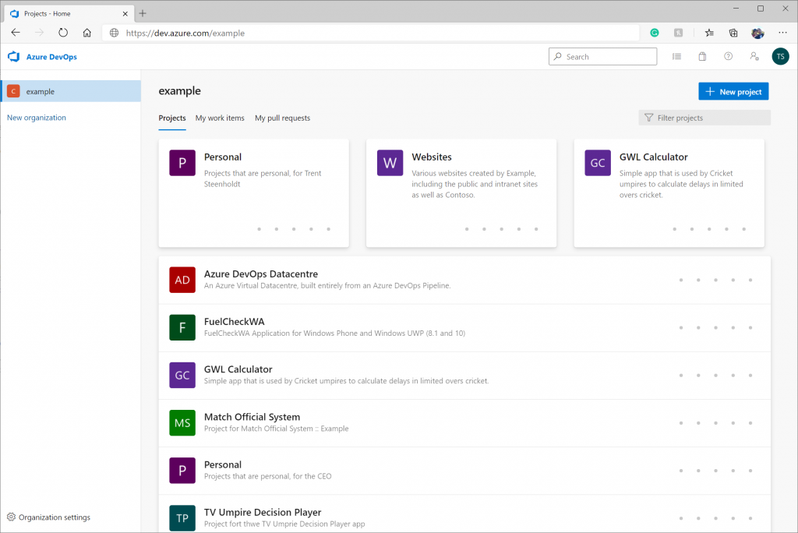798x533 pixels.
Task: Click the Grammarly extension icon
Action: tap(655, 33)
